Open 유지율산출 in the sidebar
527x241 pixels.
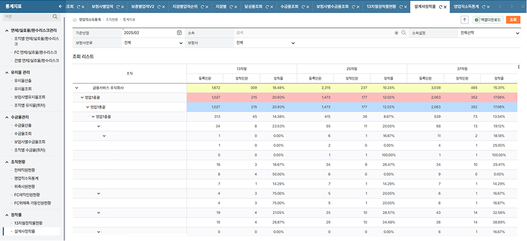point(23,81)
